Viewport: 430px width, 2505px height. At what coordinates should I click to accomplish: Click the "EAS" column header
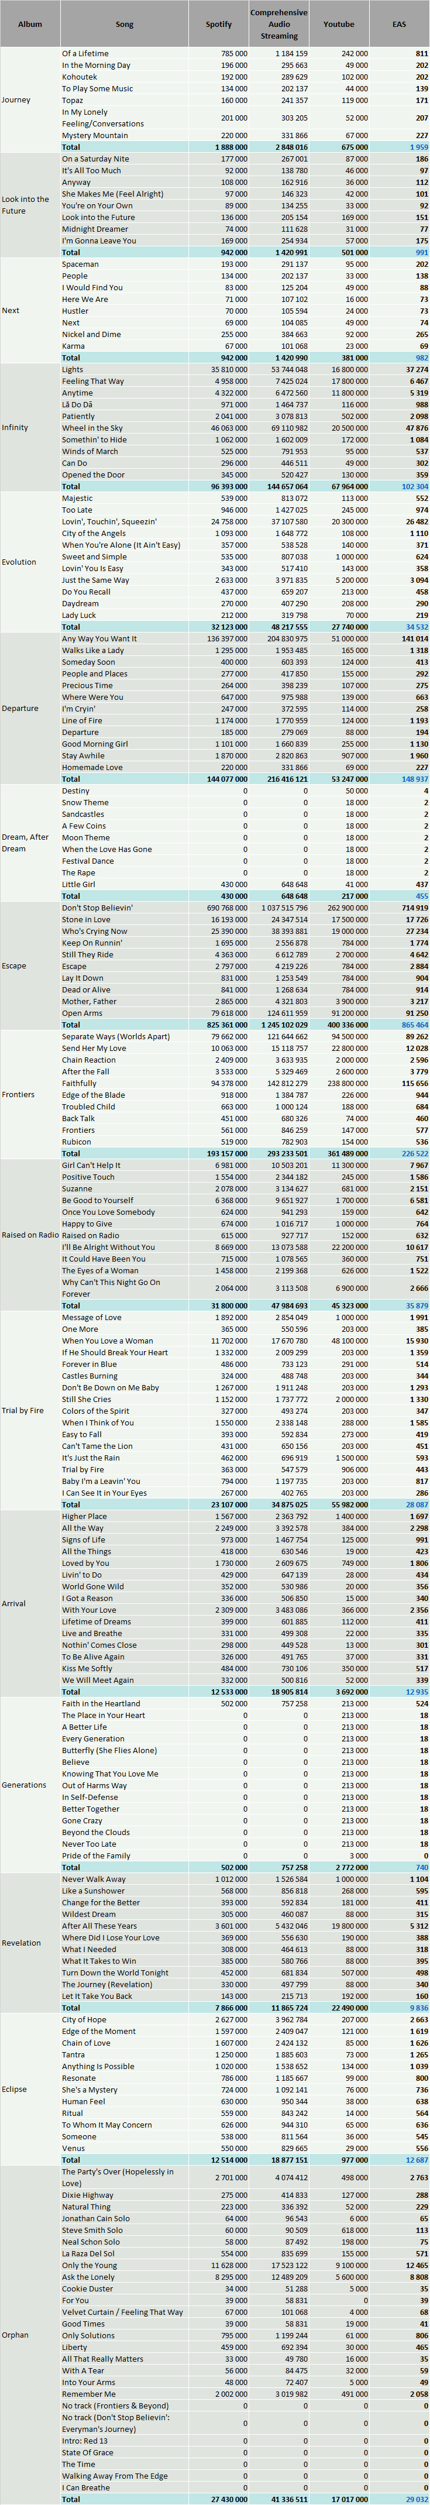pos(400,23)
